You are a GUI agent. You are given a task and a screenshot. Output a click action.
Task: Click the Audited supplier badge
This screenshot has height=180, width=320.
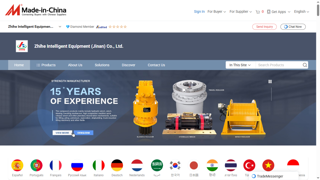click(x=101, y=27)
